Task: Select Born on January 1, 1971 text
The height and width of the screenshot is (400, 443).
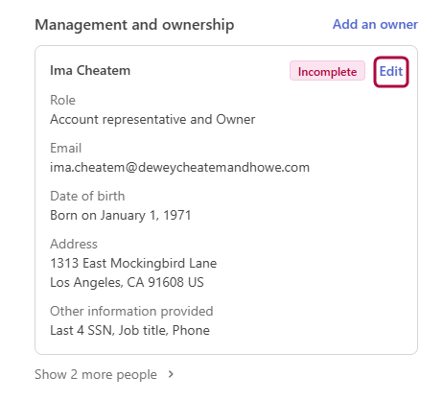Action: tap(121, 216)
